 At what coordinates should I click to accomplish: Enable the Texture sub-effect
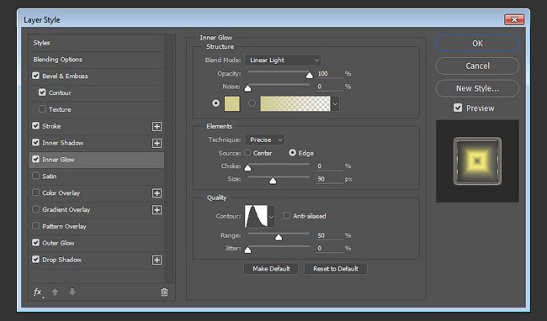pos(42,109)
